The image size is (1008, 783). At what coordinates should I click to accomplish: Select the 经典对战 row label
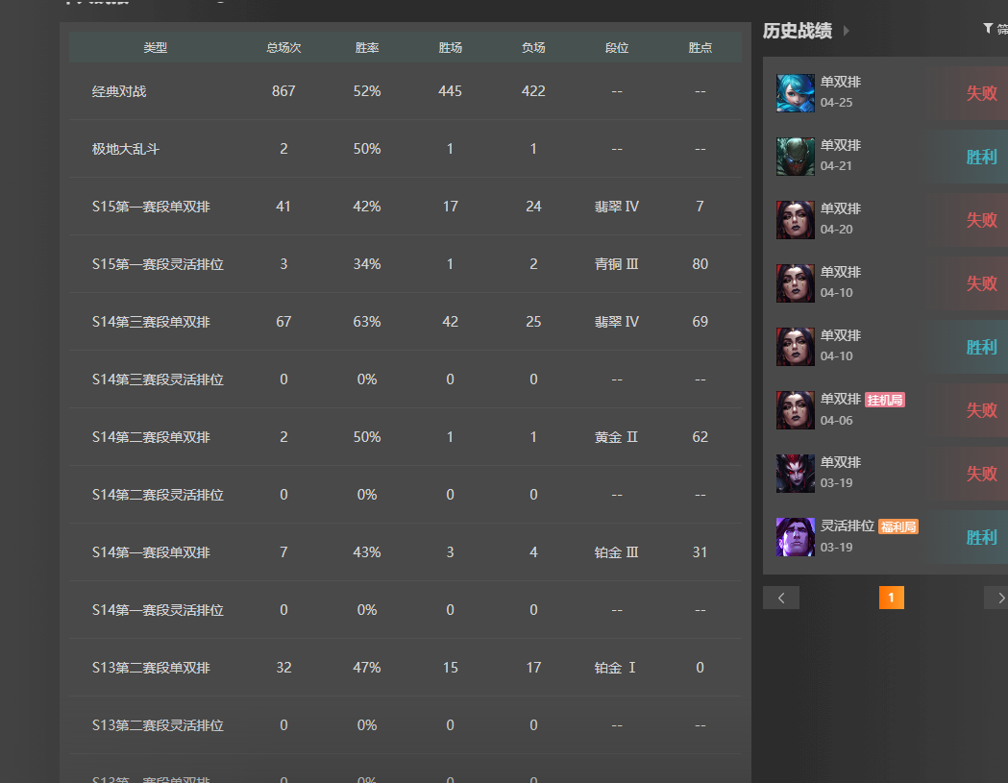coord(119,91)
